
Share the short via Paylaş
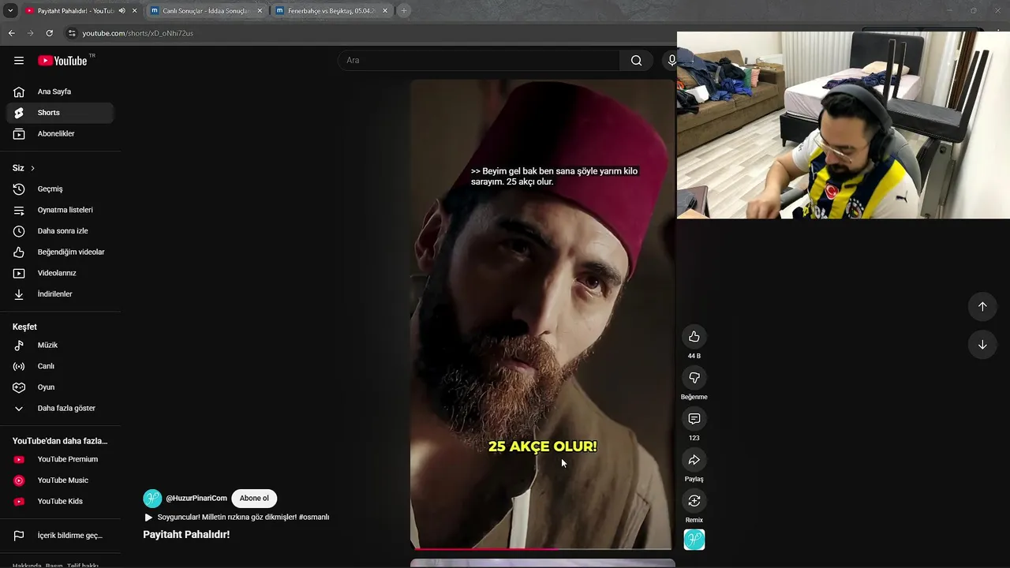tap(694, 460)
